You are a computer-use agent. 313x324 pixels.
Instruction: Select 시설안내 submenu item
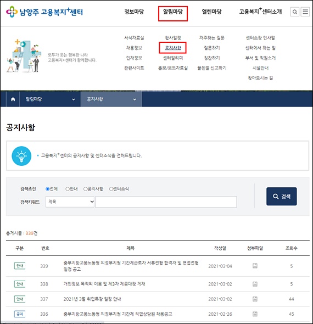tap(260, 68)
